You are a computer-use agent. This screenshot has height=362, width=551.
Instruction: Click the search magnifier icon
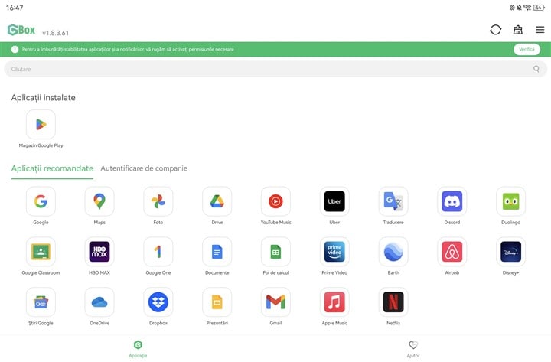point(536,69)
